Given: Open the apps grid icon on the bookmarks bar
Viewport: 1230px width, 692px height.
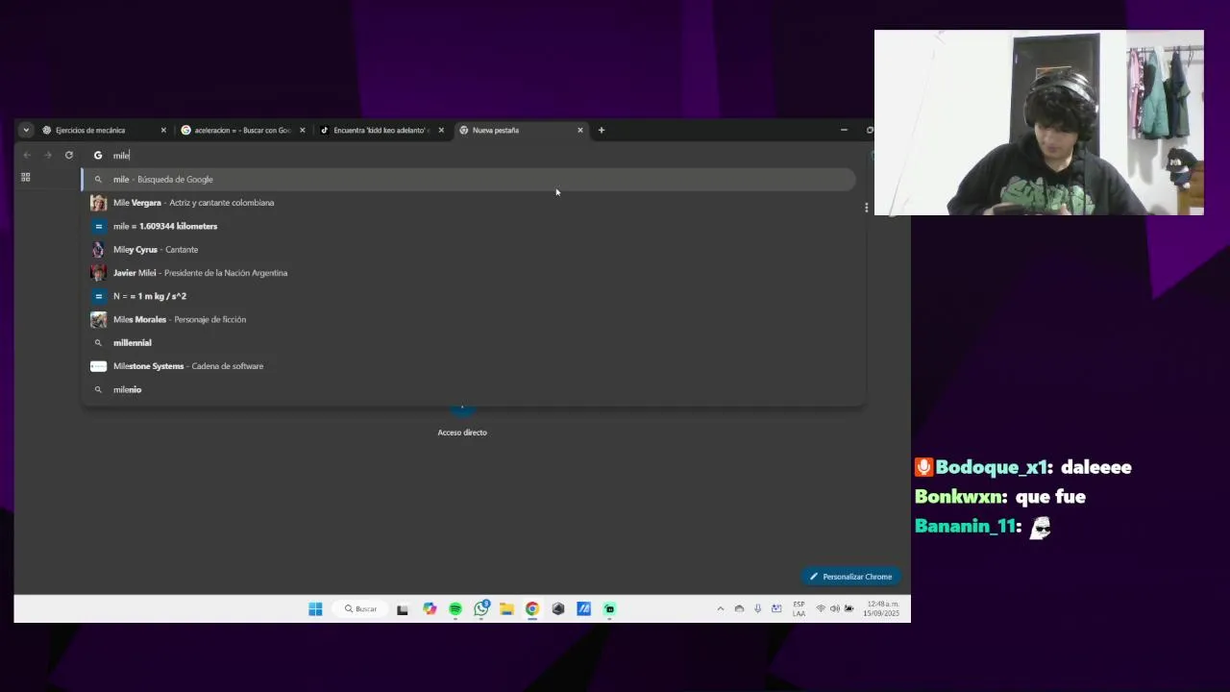Looking at the screenshot, I should point(26,178).
